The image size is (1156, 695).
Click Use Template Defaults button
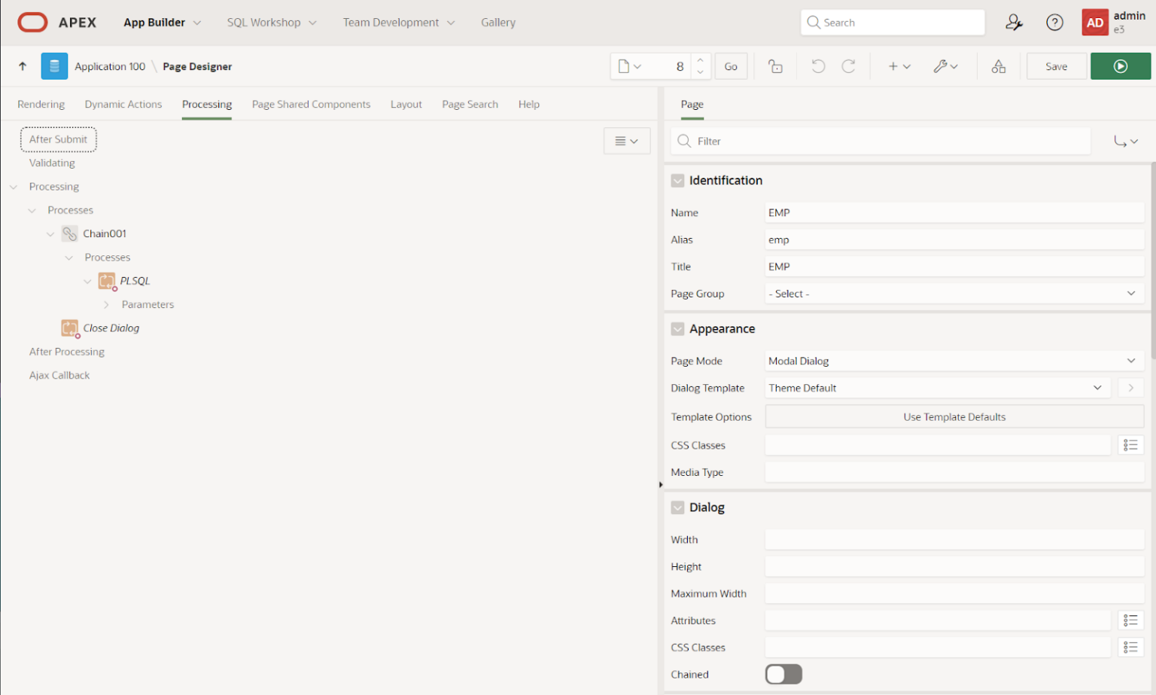954,416
